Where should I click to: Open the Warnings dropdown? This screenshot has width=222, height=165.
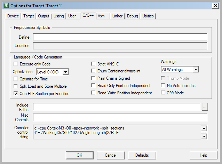(x=196, y=70)
